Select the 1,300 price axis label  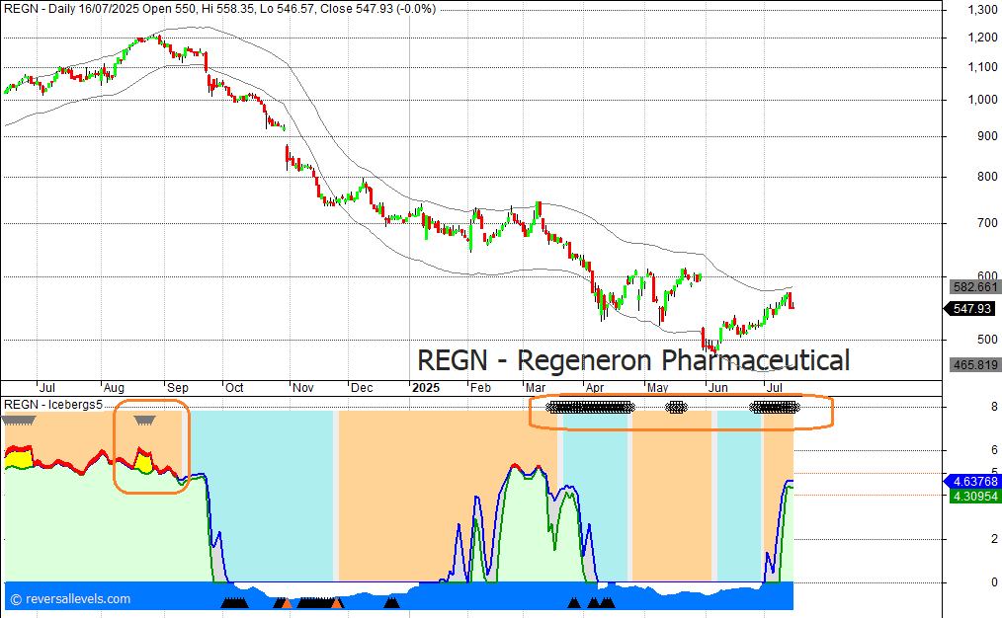click(982, 10)
